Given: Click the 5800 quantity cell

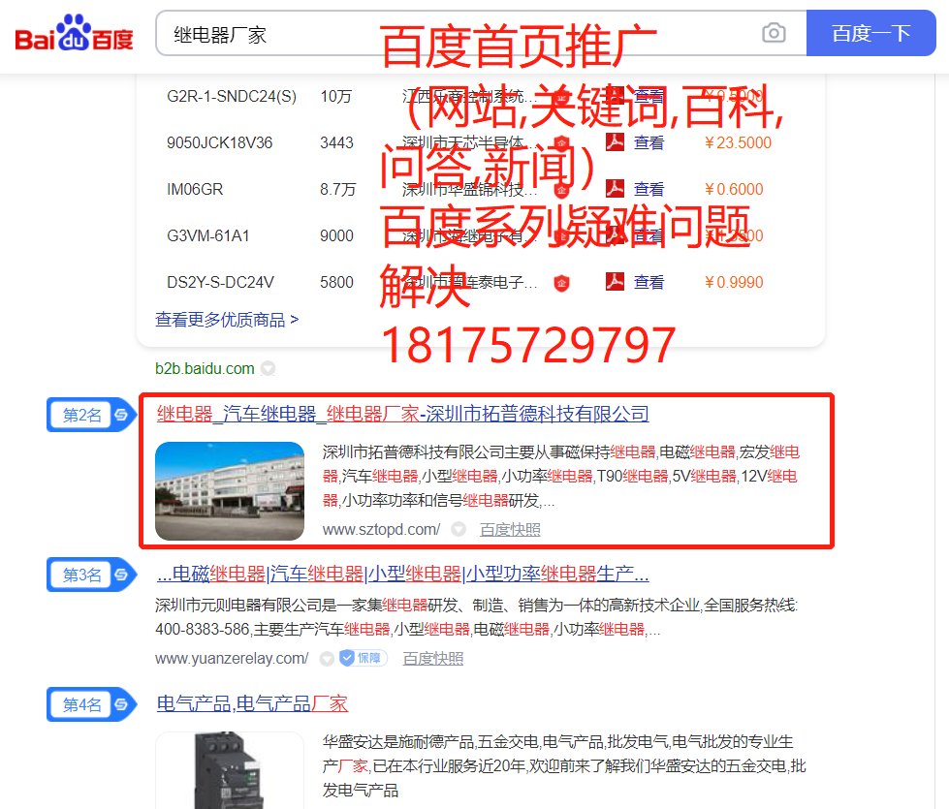Looking at the screenshot, I should click(x=336, y=283).
